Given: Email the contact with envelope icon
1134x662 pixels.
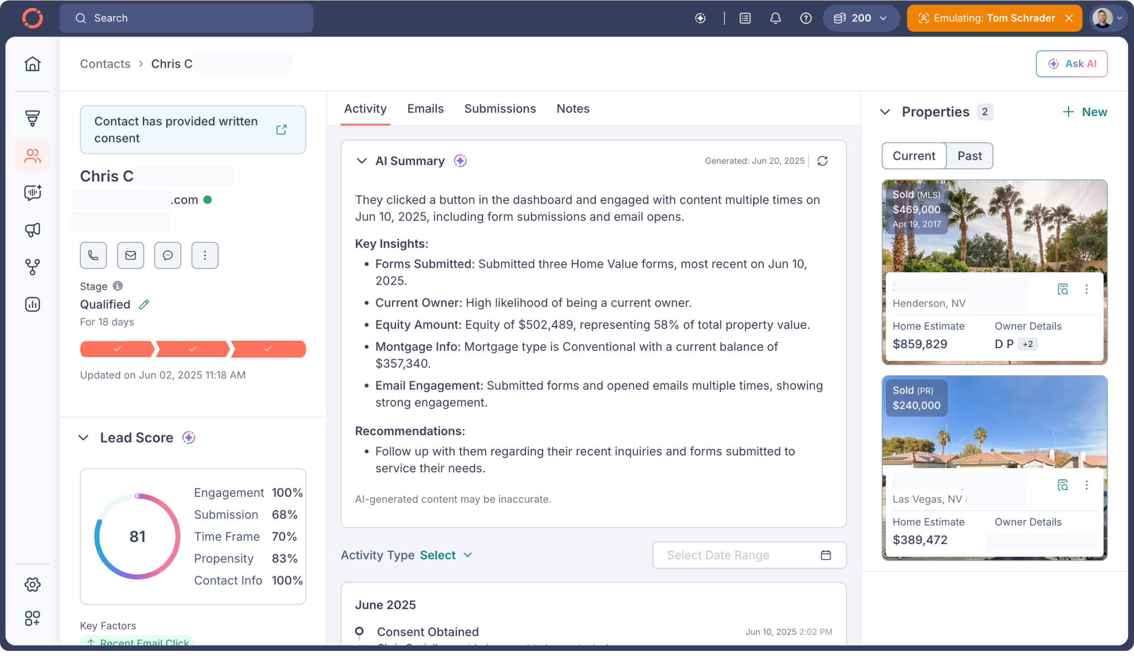Looking at the screenshot, I should click(130, 256).
